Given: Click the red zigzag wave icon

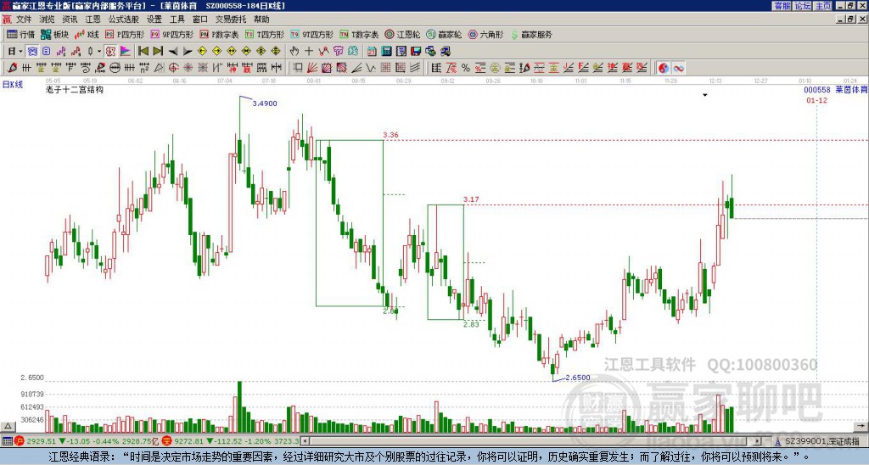Looking at the screenshot, I should coord(323,52).
